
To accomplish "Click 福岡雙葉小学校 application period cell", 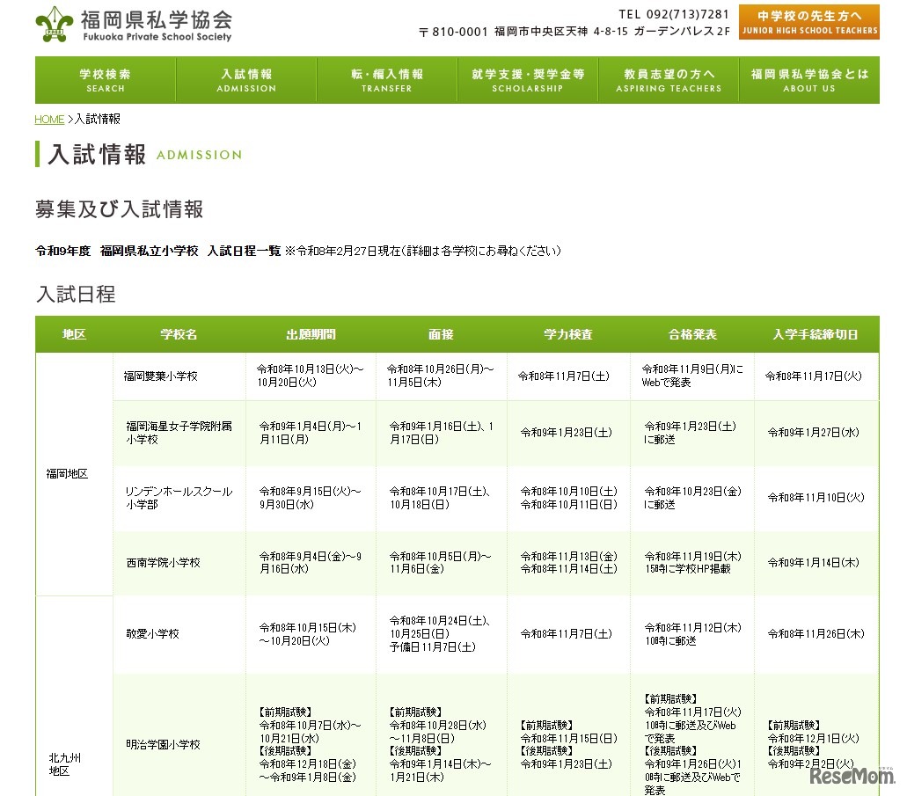I will tap(311, 376).
